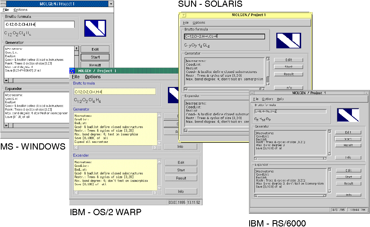This screenshot has height=227, width=370.
Task: Click Generator scroll-up arrow in RS/6000 window
Action: coord(329,131)
